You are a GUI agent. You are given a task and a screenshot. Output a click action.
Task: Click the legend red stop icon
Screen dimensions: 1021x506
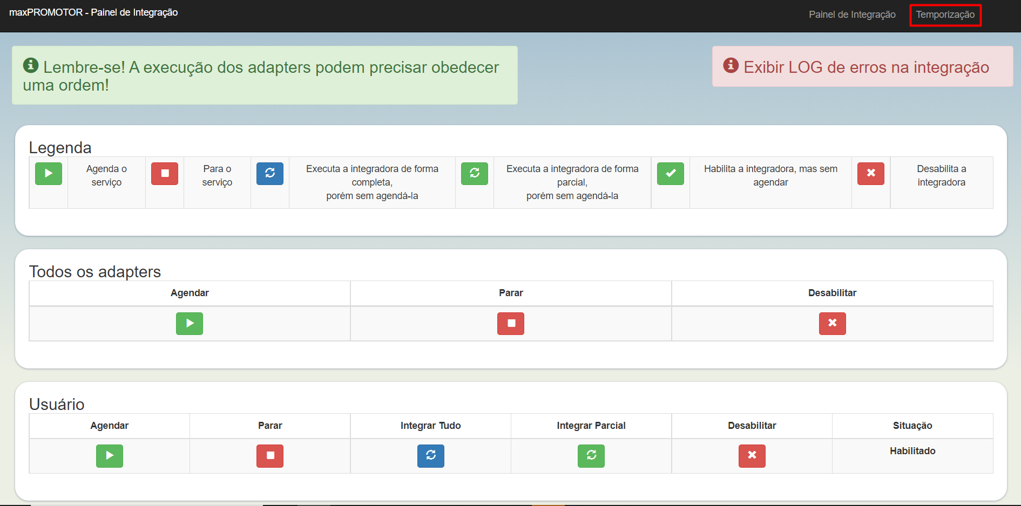tap(165, 174)
